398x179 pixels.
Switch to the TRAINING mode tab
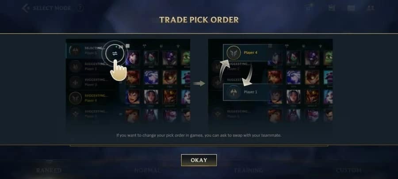(248, 170)
